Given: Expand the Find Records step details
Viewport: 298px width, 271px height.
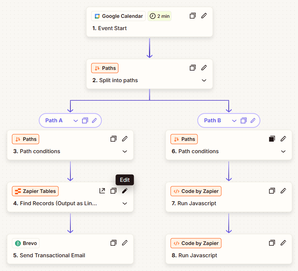Looking at the screenshot, I should tap(125, 203).
